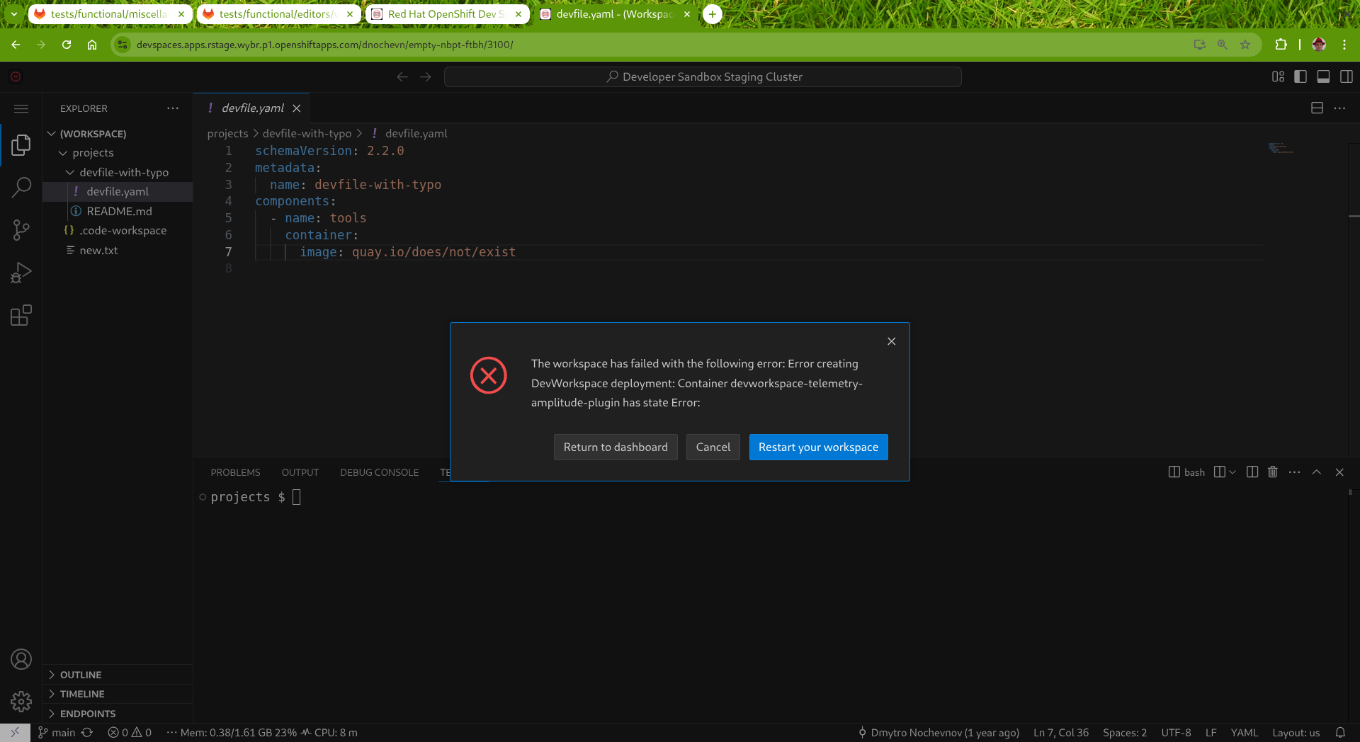Click the Developer Sandbox Staging Cluster search box
Viewport: 1360px width, 742px height.
[x=703, y=76]
